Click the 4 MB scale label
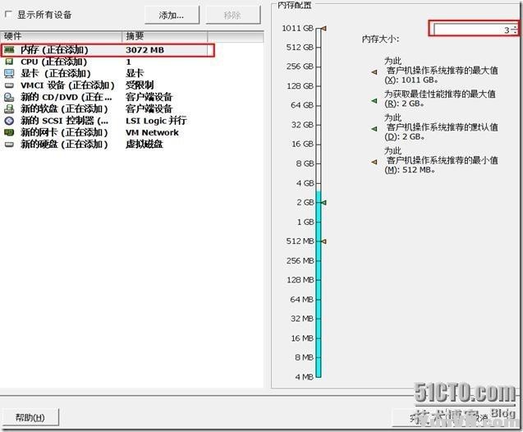The width and height of the screenshot is (523, 432). (x=304, y=377)
